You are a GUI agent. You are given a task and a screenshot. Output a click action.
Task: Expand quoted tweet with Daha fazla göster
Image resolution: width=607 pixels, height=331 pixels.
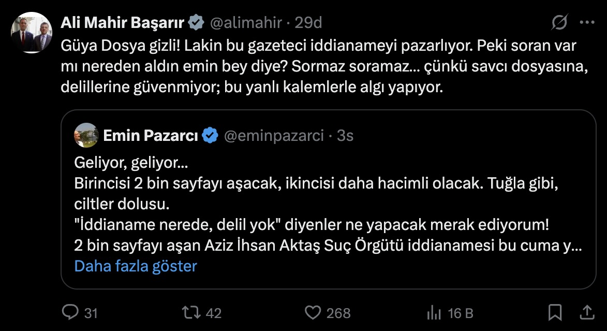click(x=136, y=266)
